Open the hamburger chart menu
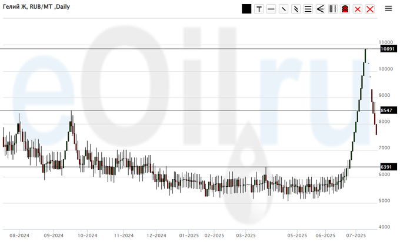Screen dimensions: 400x242 point(388,8)
